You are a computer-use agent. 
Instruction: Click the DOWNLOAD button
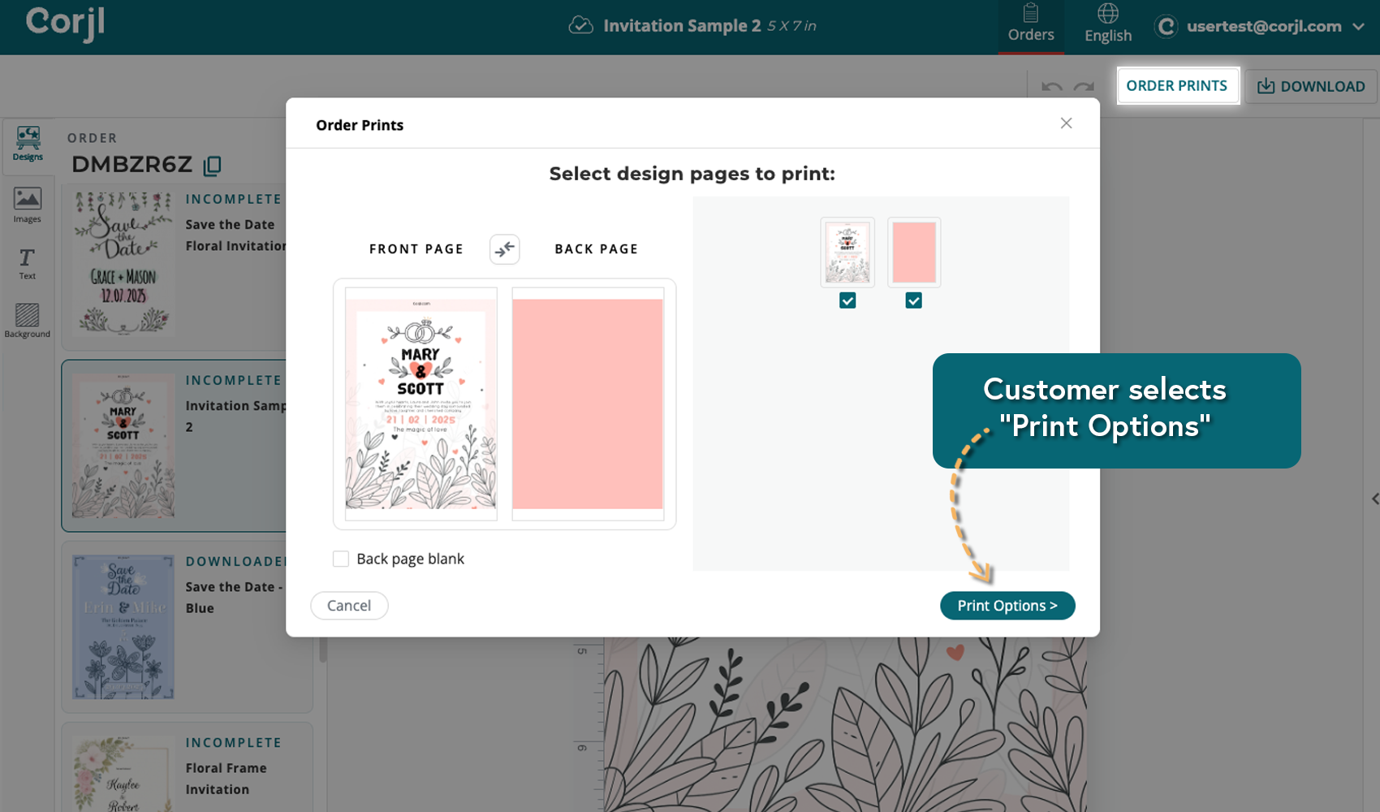(1311, 86)
